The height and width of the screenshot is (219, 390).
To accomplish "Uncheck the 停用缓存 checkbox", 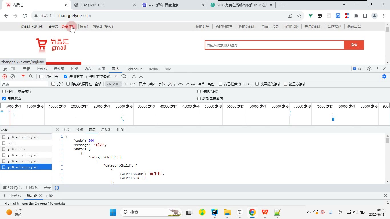I will [x=66, y=76].
